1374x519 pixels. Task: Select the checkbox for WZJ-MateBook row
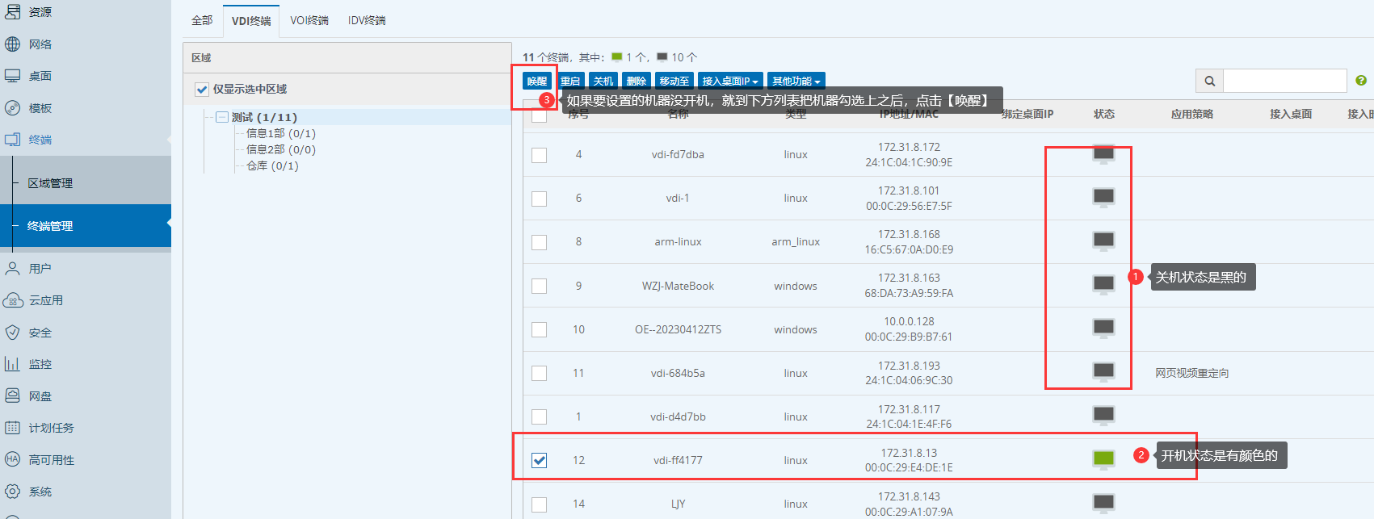click(x=540, y=286)
